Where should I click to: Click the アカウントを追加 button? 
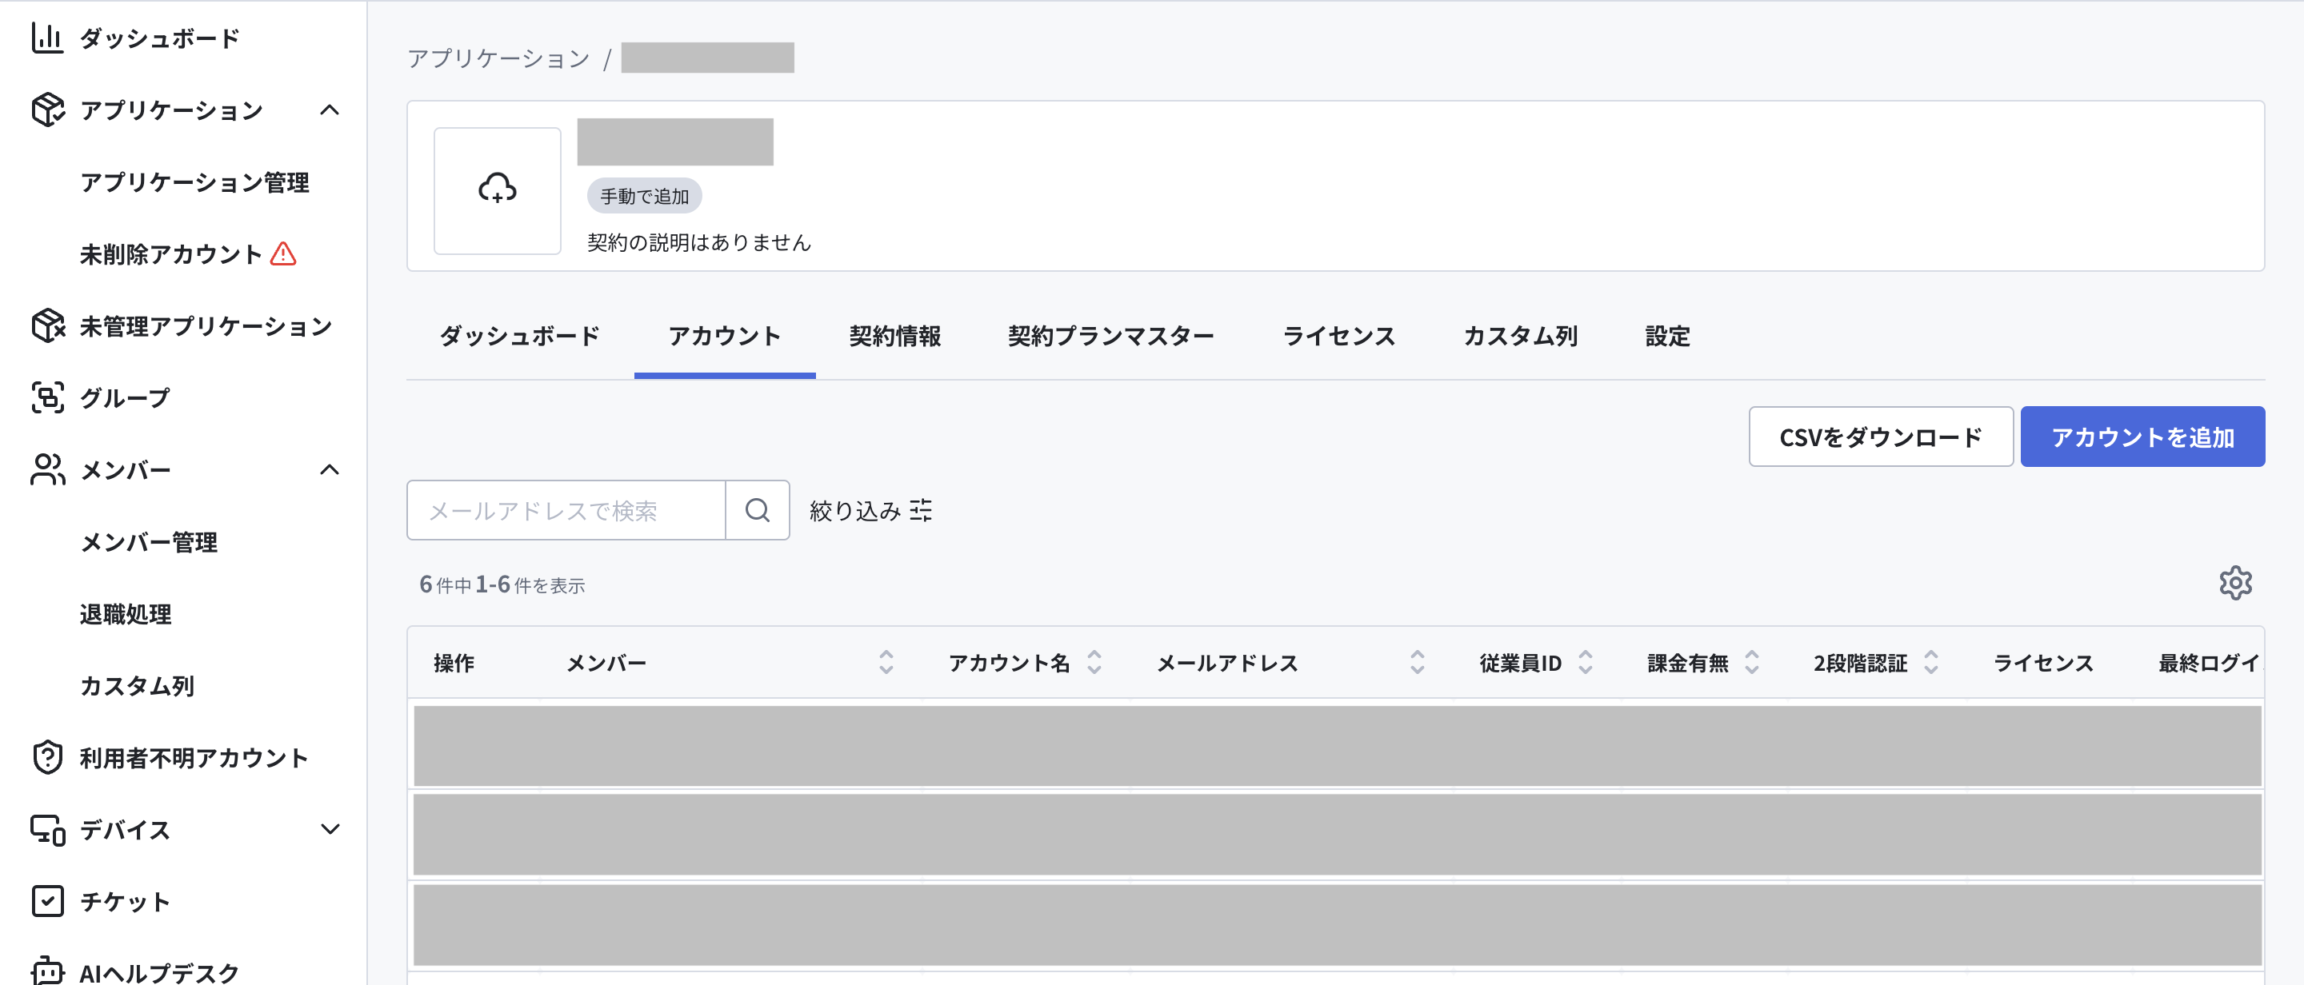(x=2142, y=437)
